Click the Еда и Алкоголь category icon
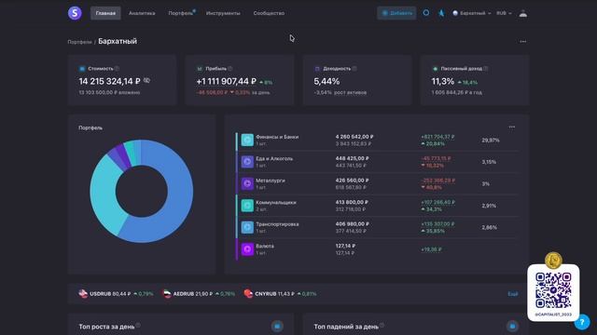The height and width of the screenshot is (335, 597). pos(247,162)
